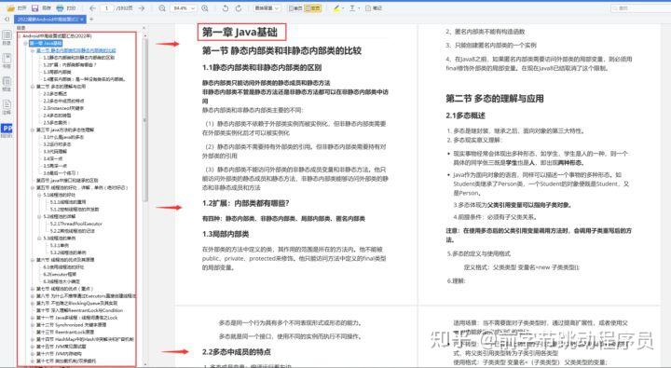Enable double-page view mode
This screenshot has width=671, height=368.
[x=313, y=8]
